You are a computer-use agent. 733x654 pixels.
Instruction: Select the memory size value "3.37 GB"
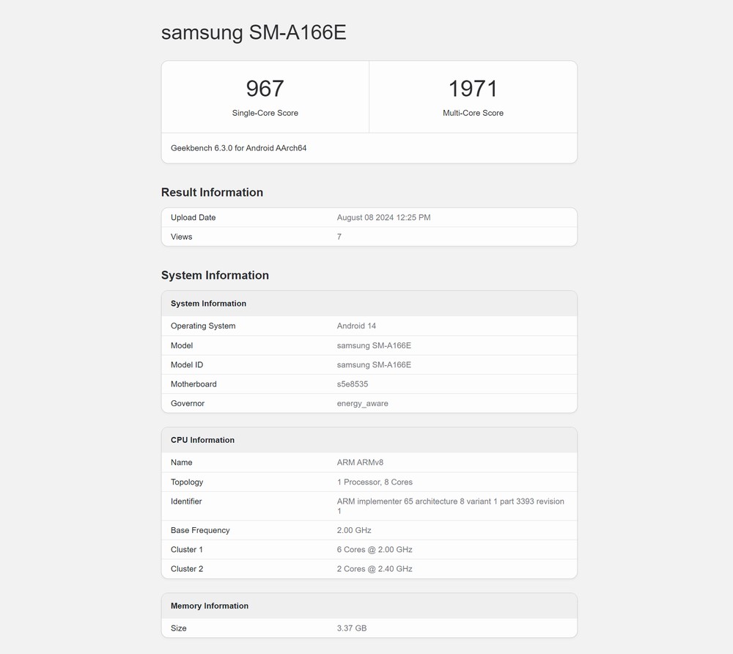(x=352, y=628)
